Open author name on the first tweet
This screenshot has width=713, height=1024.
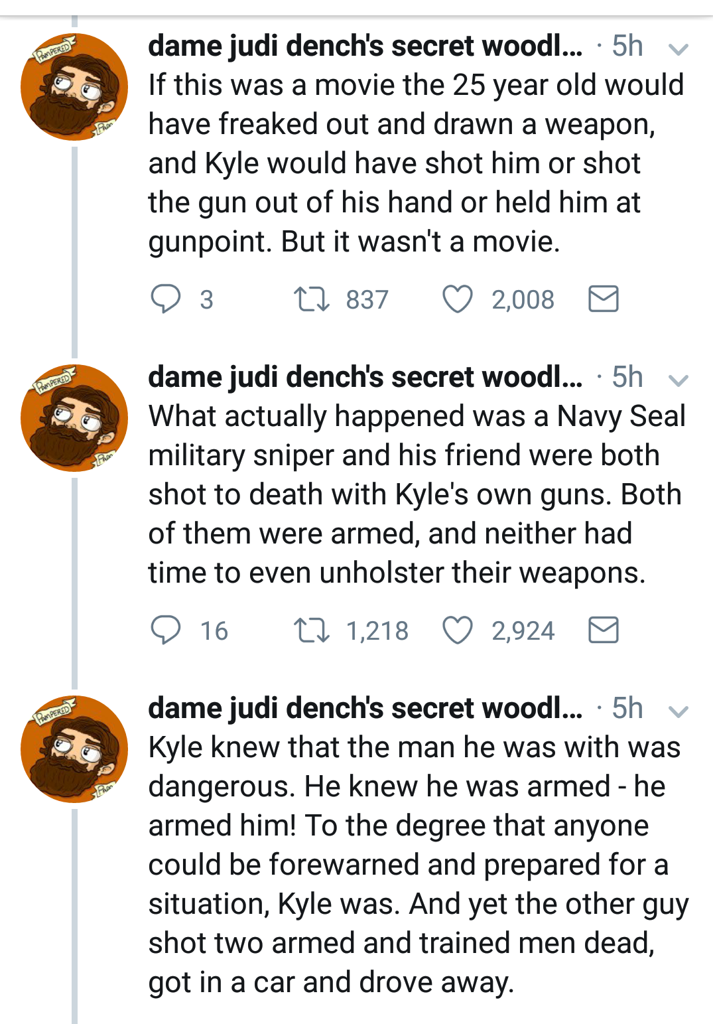(365, 46)
